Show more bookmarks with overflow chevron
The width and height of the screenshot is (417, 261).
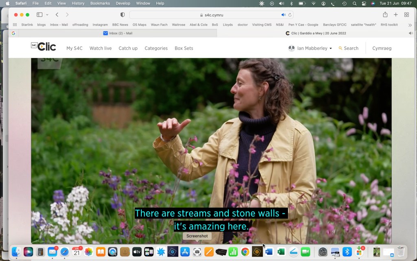pos(410,25)
